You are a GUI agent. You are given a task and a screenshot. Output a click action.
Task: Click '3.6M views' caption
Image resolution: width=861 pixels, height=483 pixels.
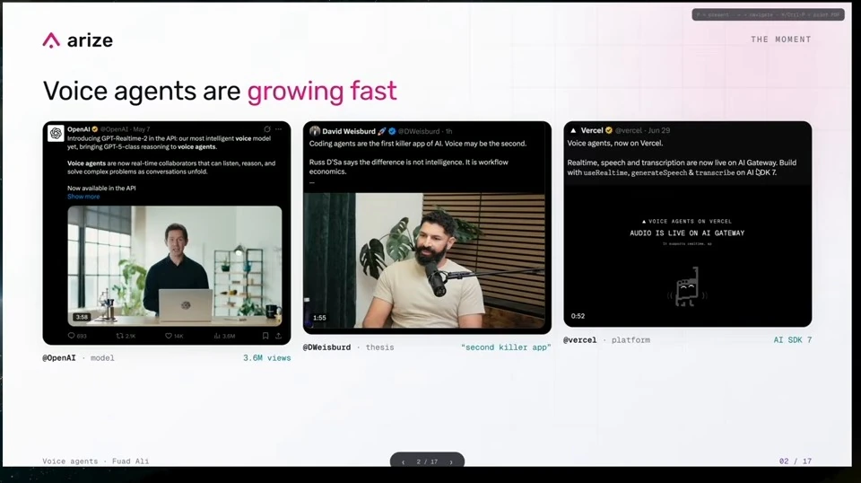click(x=267, y=357)
